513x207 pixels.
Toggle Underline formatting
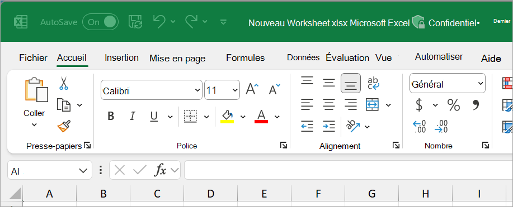tap(154, 116)
